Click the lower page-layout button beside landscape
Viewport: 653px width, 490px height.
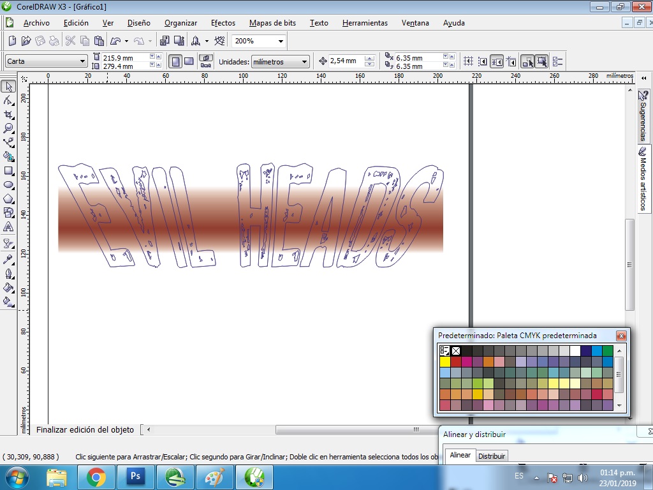(x=206, y=66)
